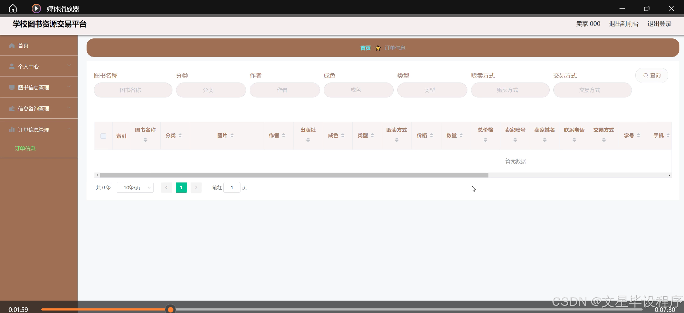Click the chart icon beside 订单信息管理
Image resolution: width=684 pixels, height=313 pixels.
[x=12, y=129]
